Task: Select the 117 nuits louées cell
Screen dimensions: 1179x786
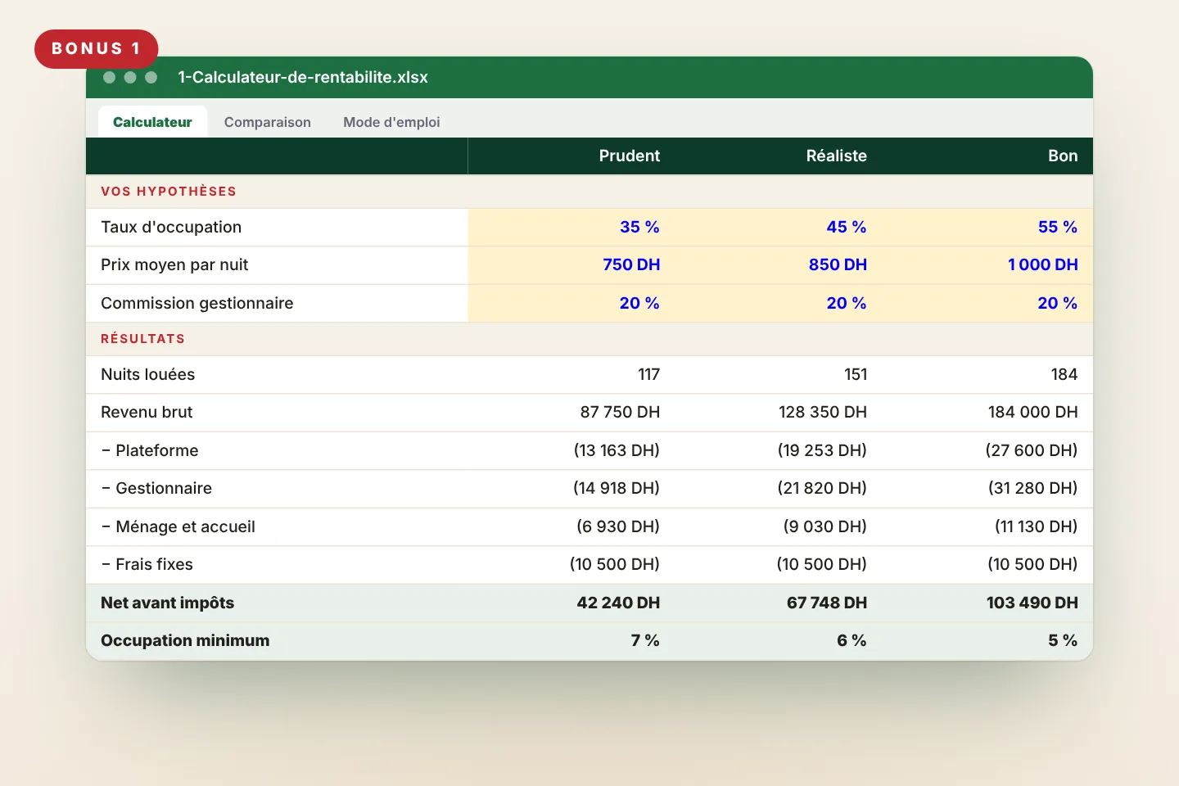Action: click(571, 374)
